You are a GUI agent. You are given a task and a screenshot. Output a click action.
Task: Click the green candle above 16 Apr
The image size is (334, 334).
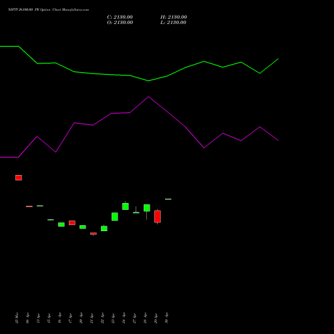click(61, 224)
